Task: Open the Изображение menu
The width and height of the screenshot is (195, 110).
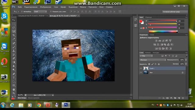Action: (46, 7)
